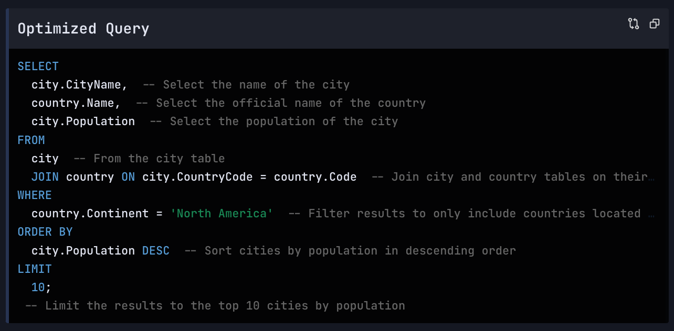The image size is (674, 331).
Task: Click the WHERE keyword
Action: tap(35, 195)
